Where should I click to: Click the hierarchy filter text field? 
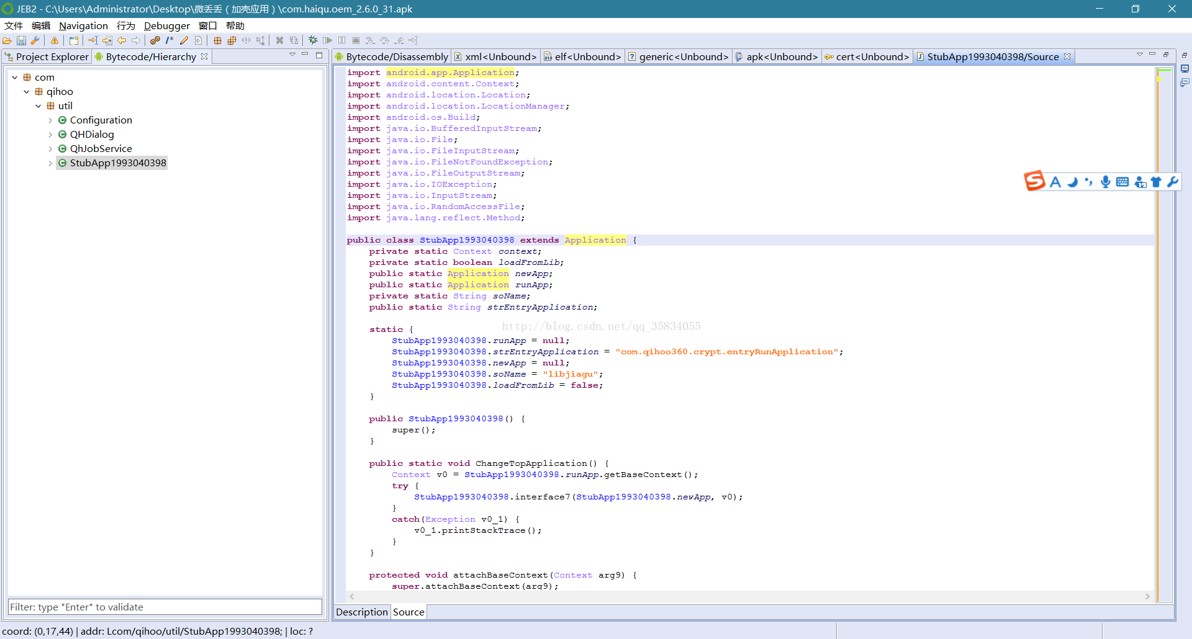(x=165, y=607)
